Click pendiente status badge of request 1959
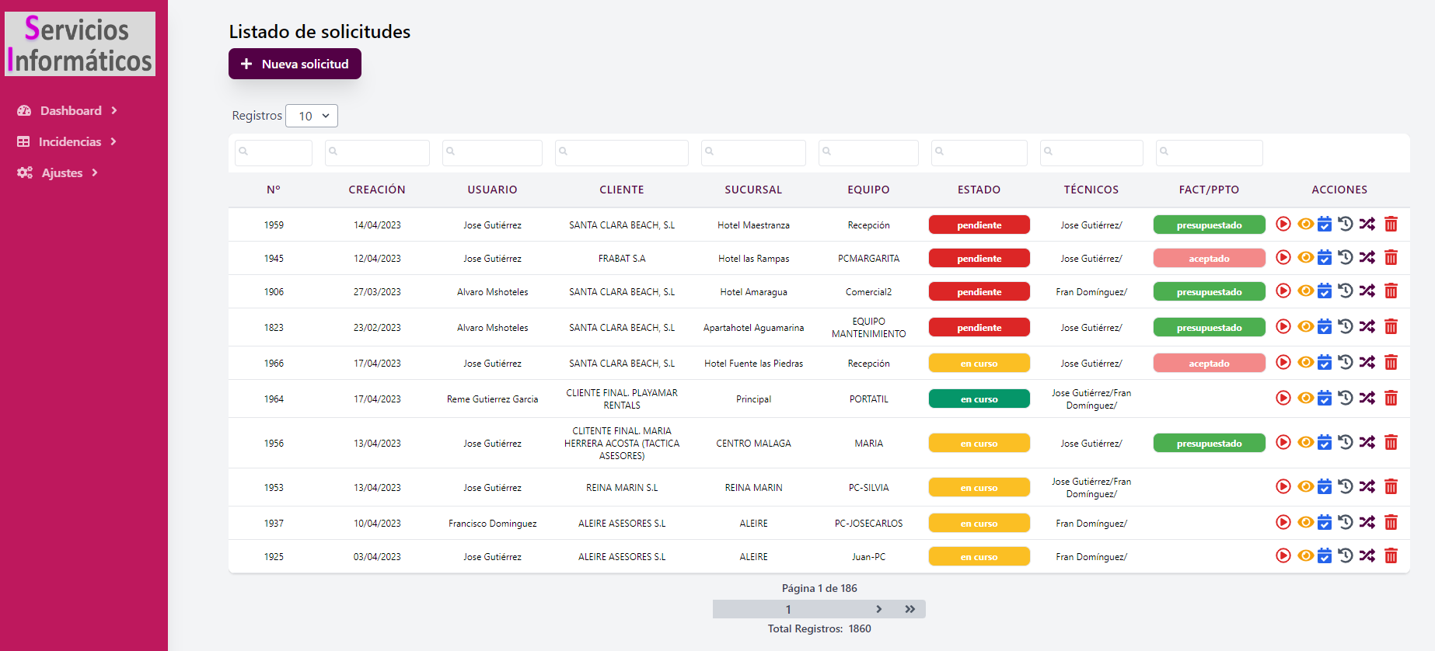 coord(979,225)
